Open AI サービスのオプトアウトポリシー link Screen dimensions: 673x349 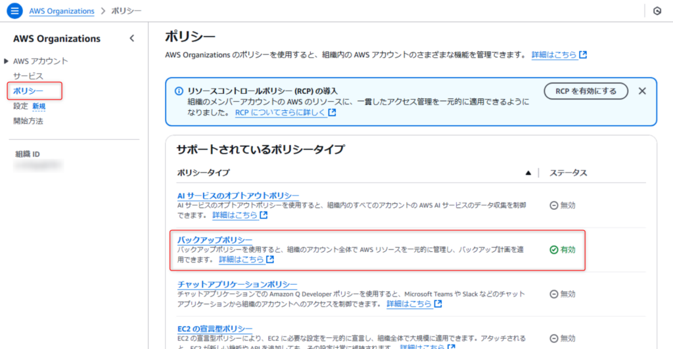[238, 195]
